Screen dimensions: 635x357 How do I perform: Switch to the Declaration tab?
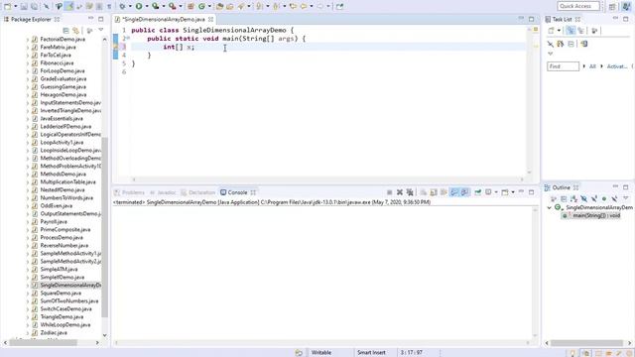[198, 192]
